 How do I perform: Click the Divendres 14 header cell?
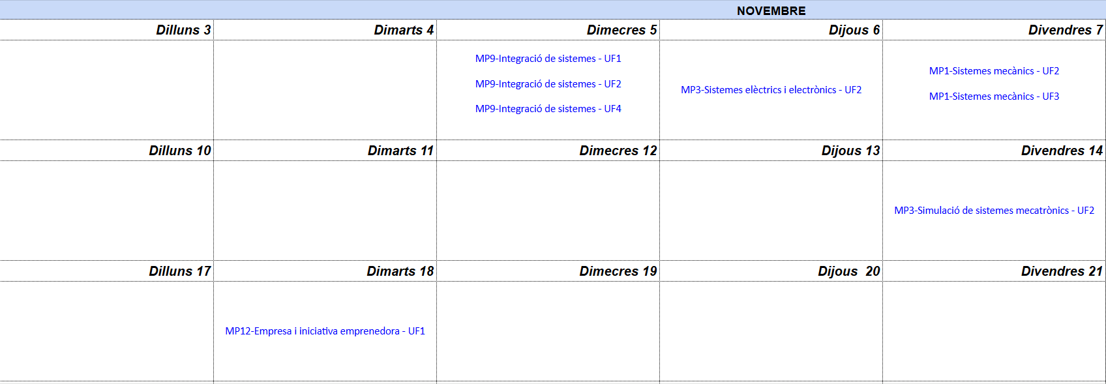pyautogui.click(x=1062, y=151)
